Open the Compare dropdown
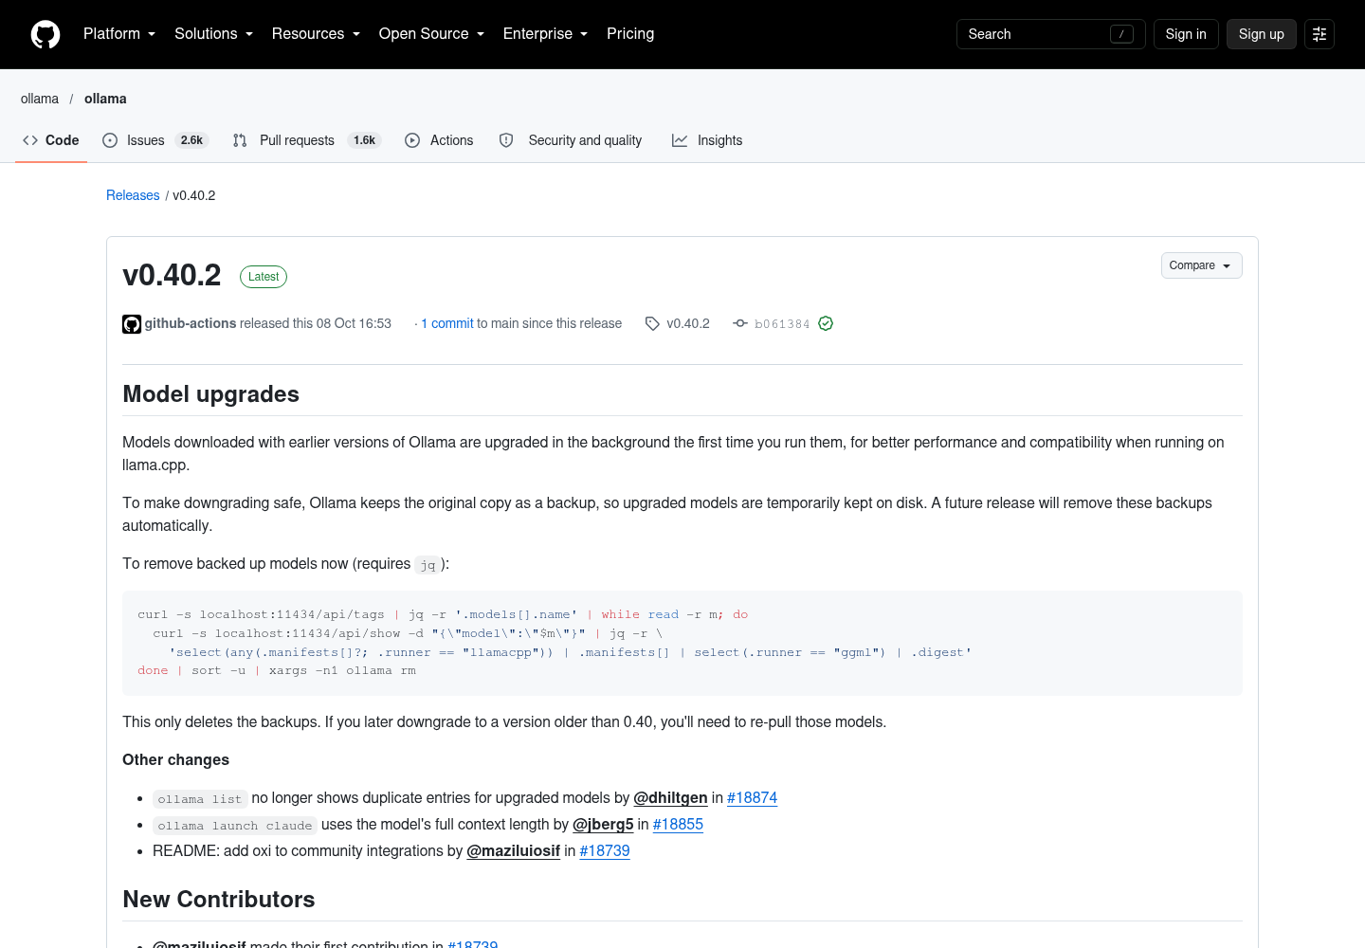This screenshot has width=1365, height=948. (1201, 265)
